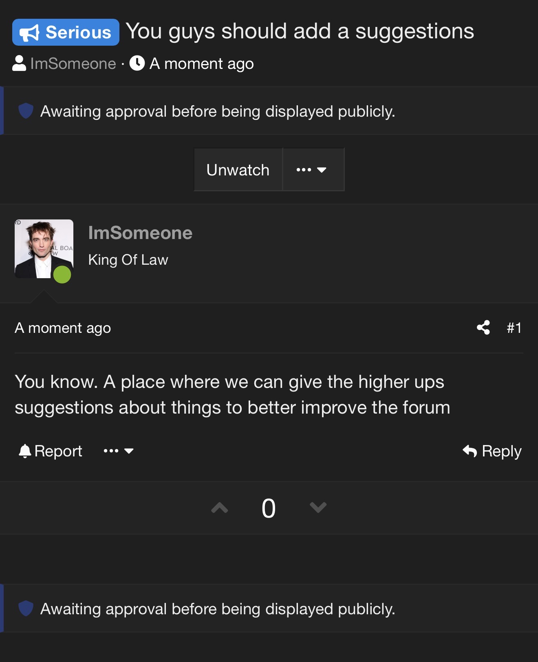Report this post

coord(51,451)
